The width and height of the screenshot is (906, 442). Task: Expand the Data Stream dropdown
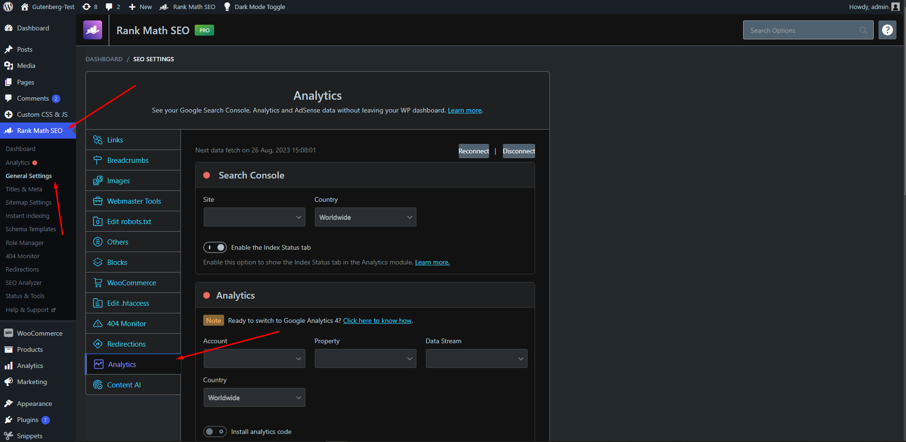(x=476, y=358)
